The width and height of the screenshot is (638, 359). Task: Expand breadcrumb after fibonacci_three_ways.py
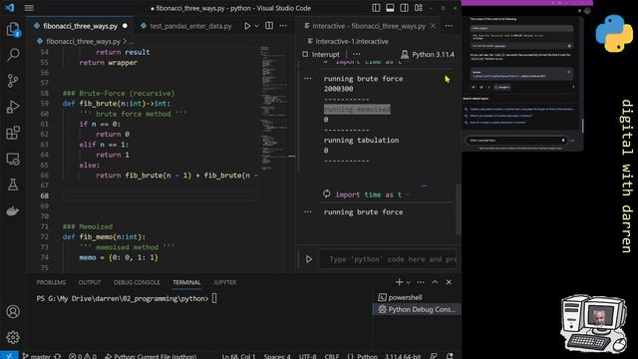[x=131, y=42]
